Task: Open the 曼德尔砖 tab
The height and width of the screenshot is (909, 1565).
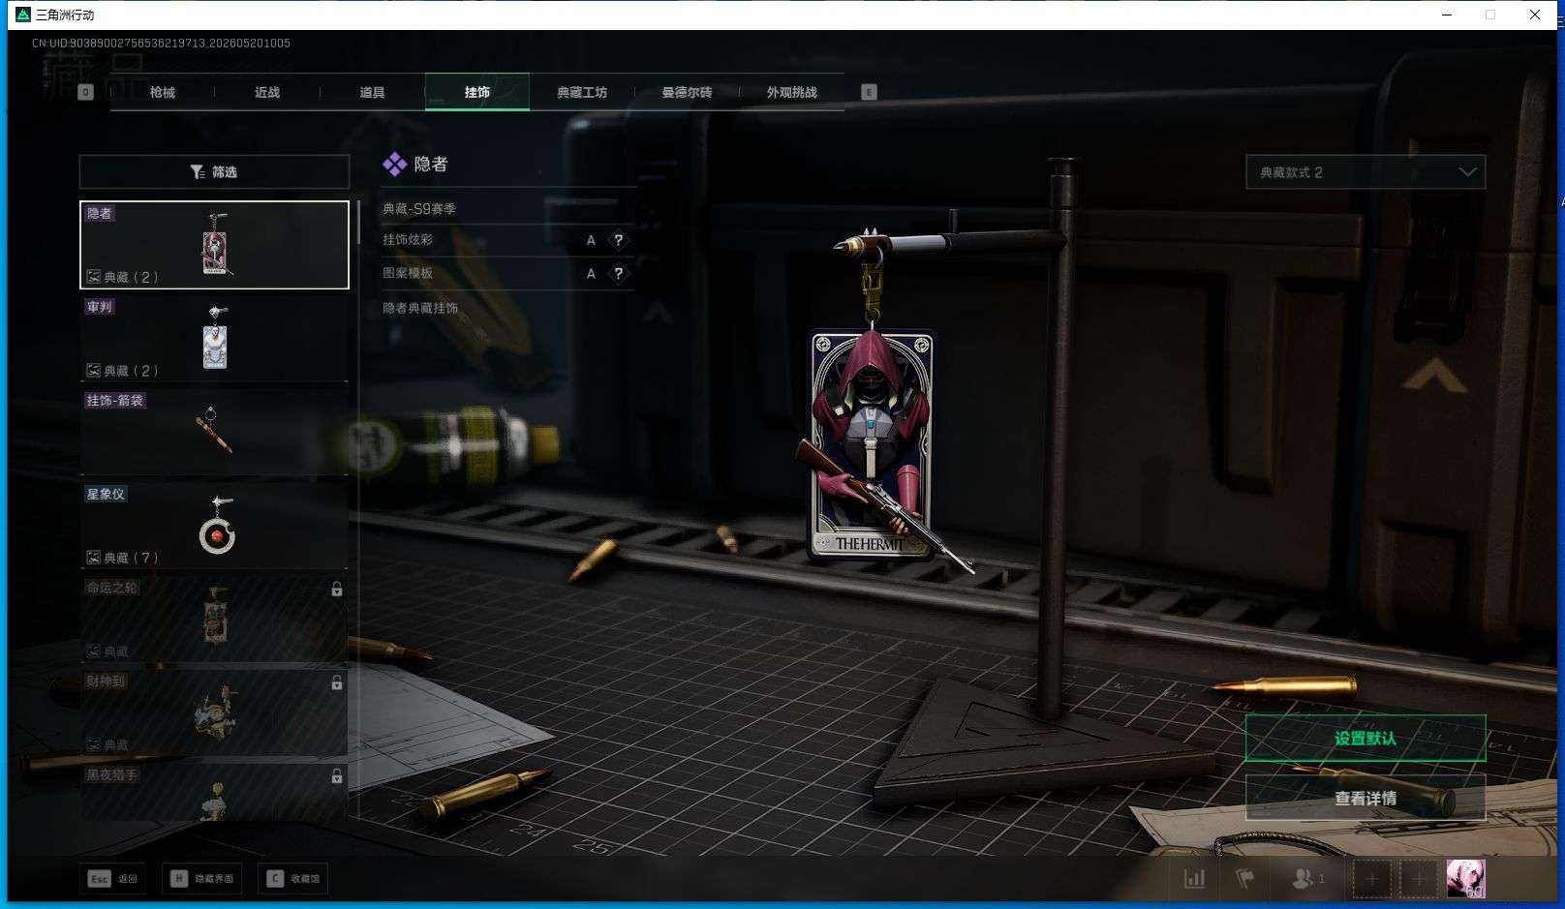Action: [687, 92]
